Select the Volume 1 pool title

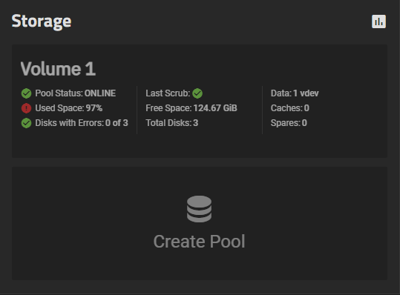tap(58, 69)
